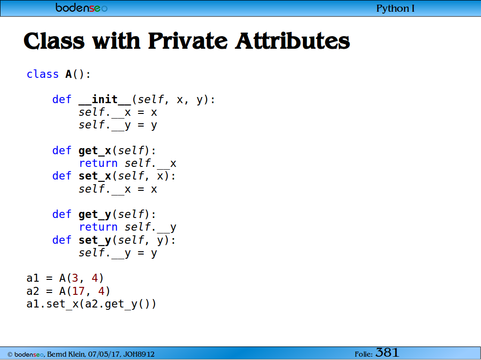Click the "def get_y(self):" line
481x360 pixels.
[x=104, y=215]
